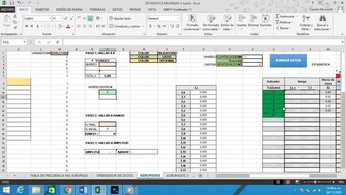
Task: Click the horizontal scrollbar thumb
Action: 279,175
